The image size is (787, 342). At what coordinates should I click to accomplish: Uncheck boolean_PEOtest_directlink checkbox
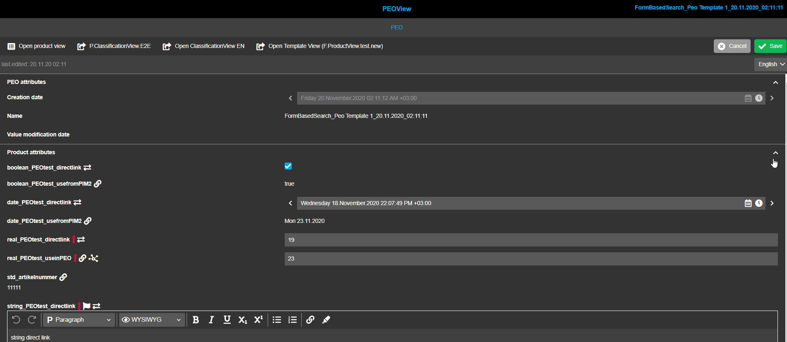click(288, 166)
